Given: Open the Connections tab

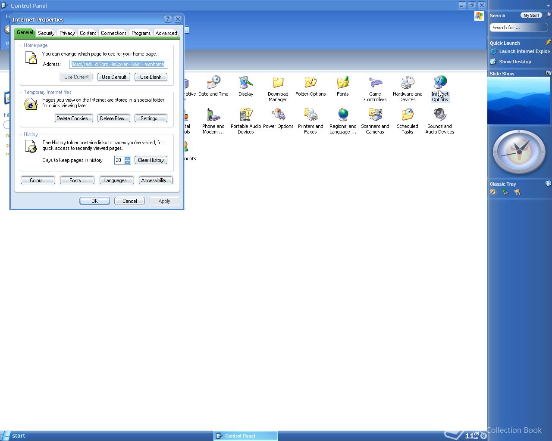Looking at the screenshot, I should click(113, 33).
